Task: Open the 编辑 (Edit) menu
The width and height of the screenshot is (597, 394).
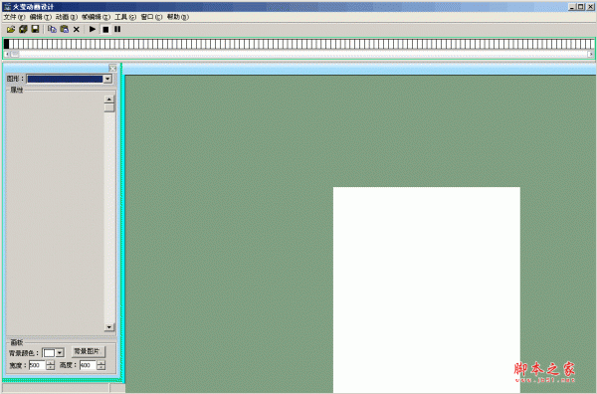Action: pyautogui.click(x=41, y=17)
